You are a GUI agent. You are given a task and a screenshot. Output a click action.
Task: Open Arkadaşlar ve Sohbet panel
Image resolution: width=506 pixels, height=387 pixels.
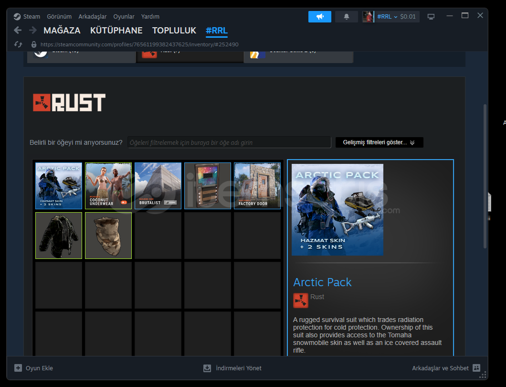pyautogui.click(x=446, y=368)
